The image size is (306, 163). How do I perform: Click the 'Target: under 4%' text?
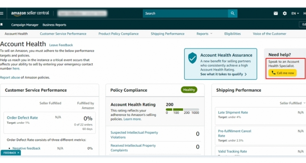pos(229,117)
